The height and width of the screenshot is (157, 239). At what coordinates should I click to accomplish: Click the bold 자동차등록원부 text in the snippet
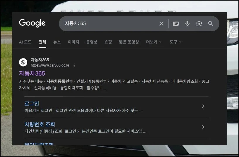(x=59, y=81)
